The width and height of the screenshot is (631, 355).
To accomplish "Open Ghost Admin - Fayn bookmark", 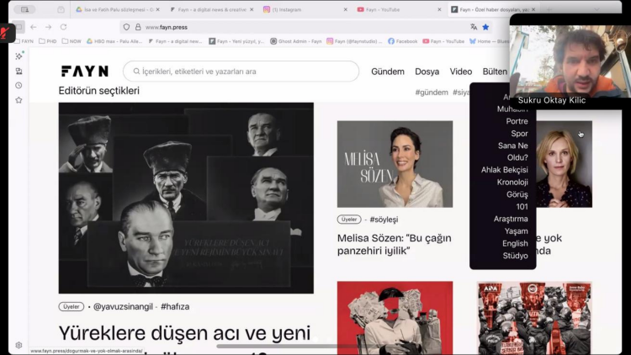I will [296, 41].
